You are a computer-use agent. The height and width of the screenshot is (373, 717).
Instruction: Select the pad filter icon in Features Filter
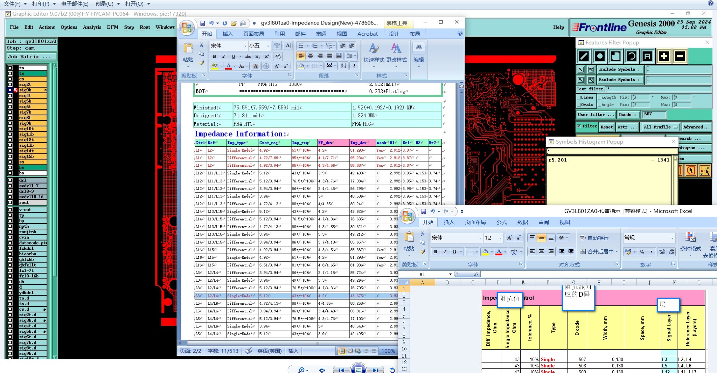pos(600,56)
